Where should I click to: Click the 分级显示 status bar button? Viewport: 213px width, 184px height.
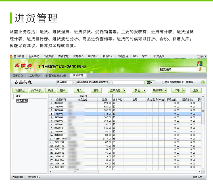pos(197,177)
